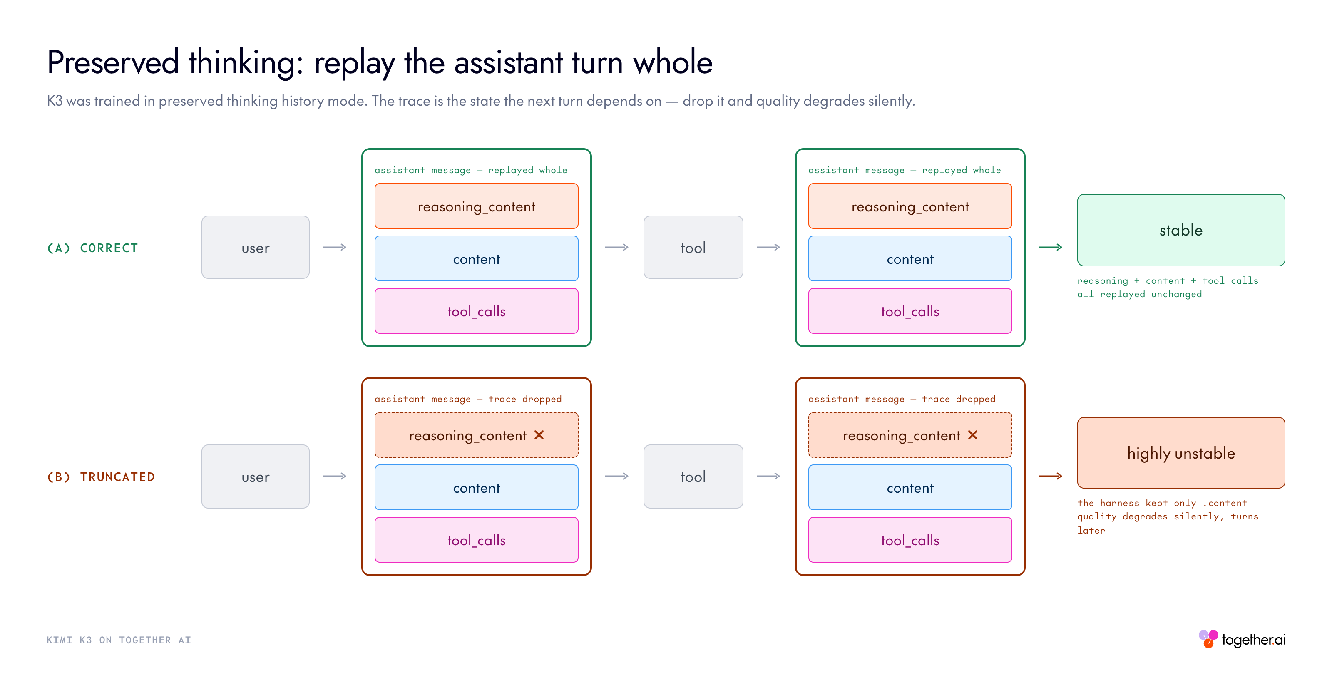Click the arrow before 'tool' in the TRUNCATED row

(617, 476)
